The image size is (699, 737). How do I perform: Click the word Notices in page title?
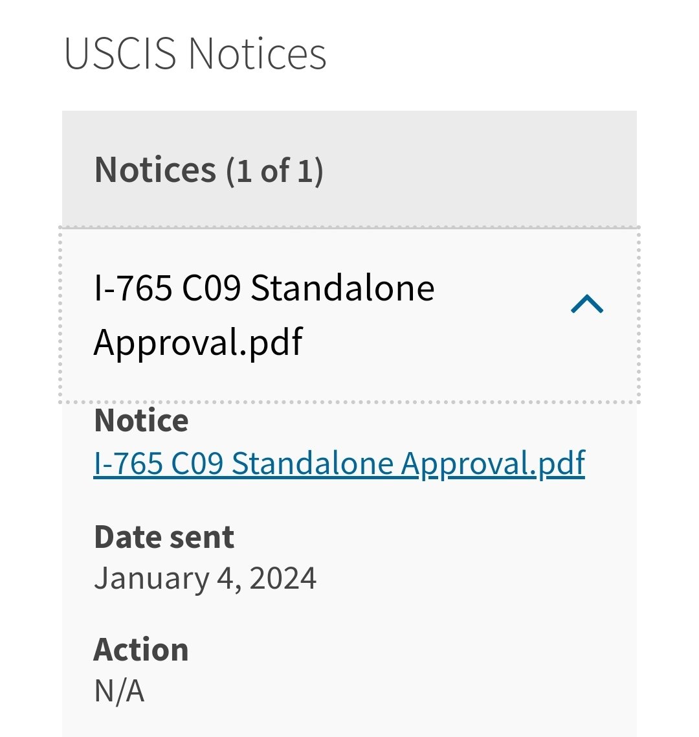[258, 54]
